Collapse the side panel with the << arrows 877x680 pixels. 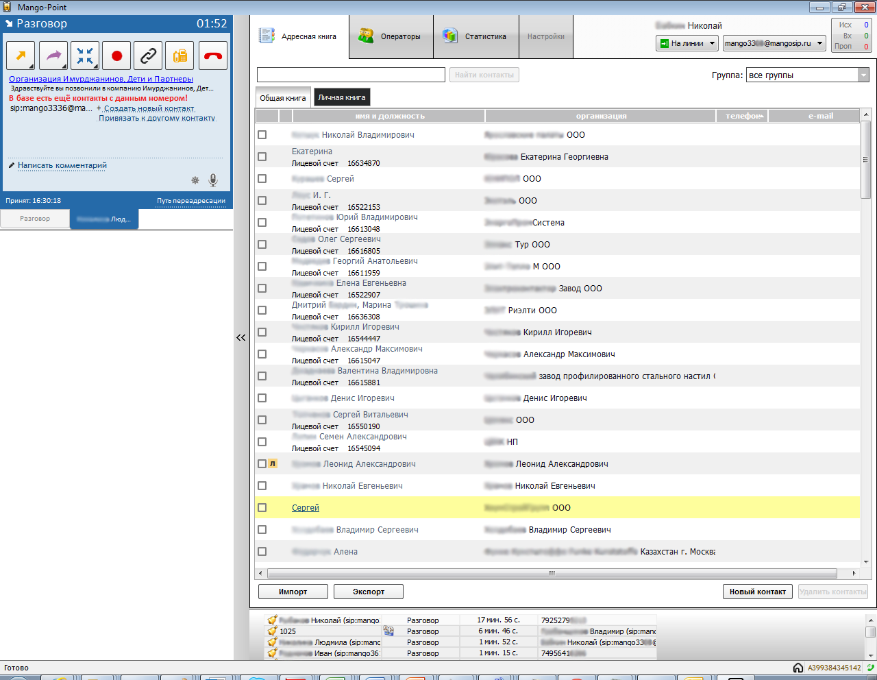click(241, 337)
